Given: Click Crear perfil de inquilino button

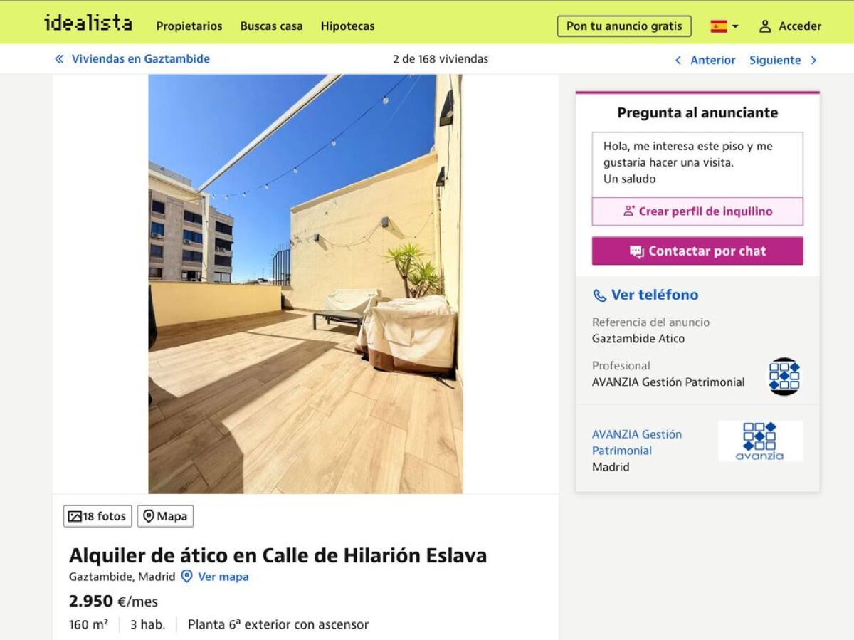Looking at the screenshot, I should [697, 211].
